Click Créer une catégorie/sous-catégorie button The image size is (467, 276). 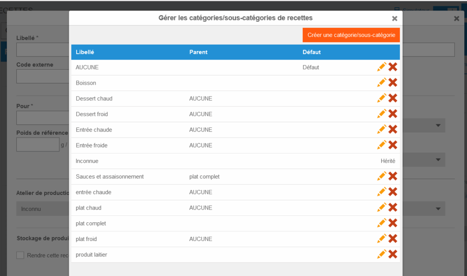(351, 35)
